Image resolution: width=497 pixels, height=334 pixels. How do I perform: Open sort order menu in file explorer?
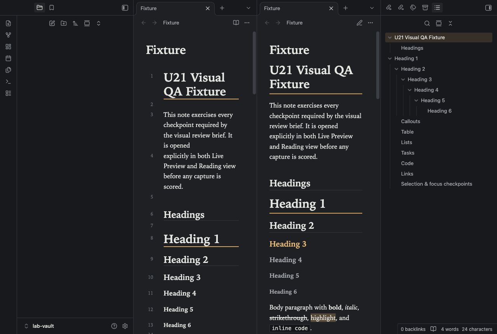75,23
